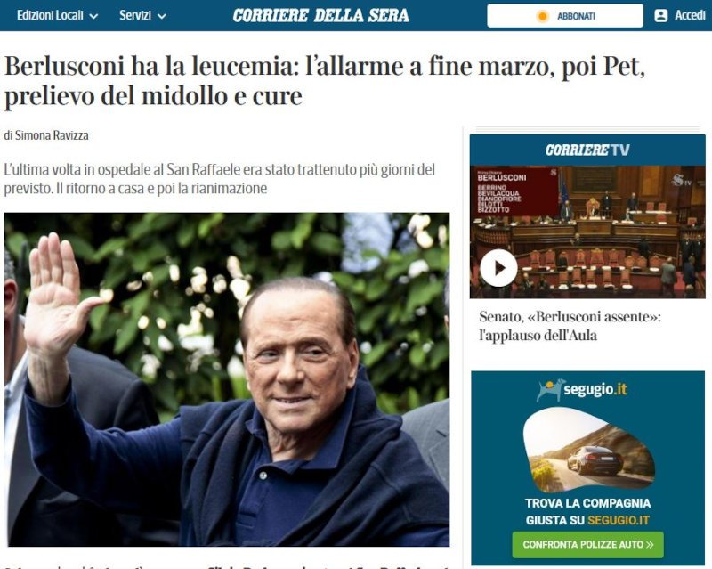
Task: Click Confronta Polizze Auto button
Action: 587,544
